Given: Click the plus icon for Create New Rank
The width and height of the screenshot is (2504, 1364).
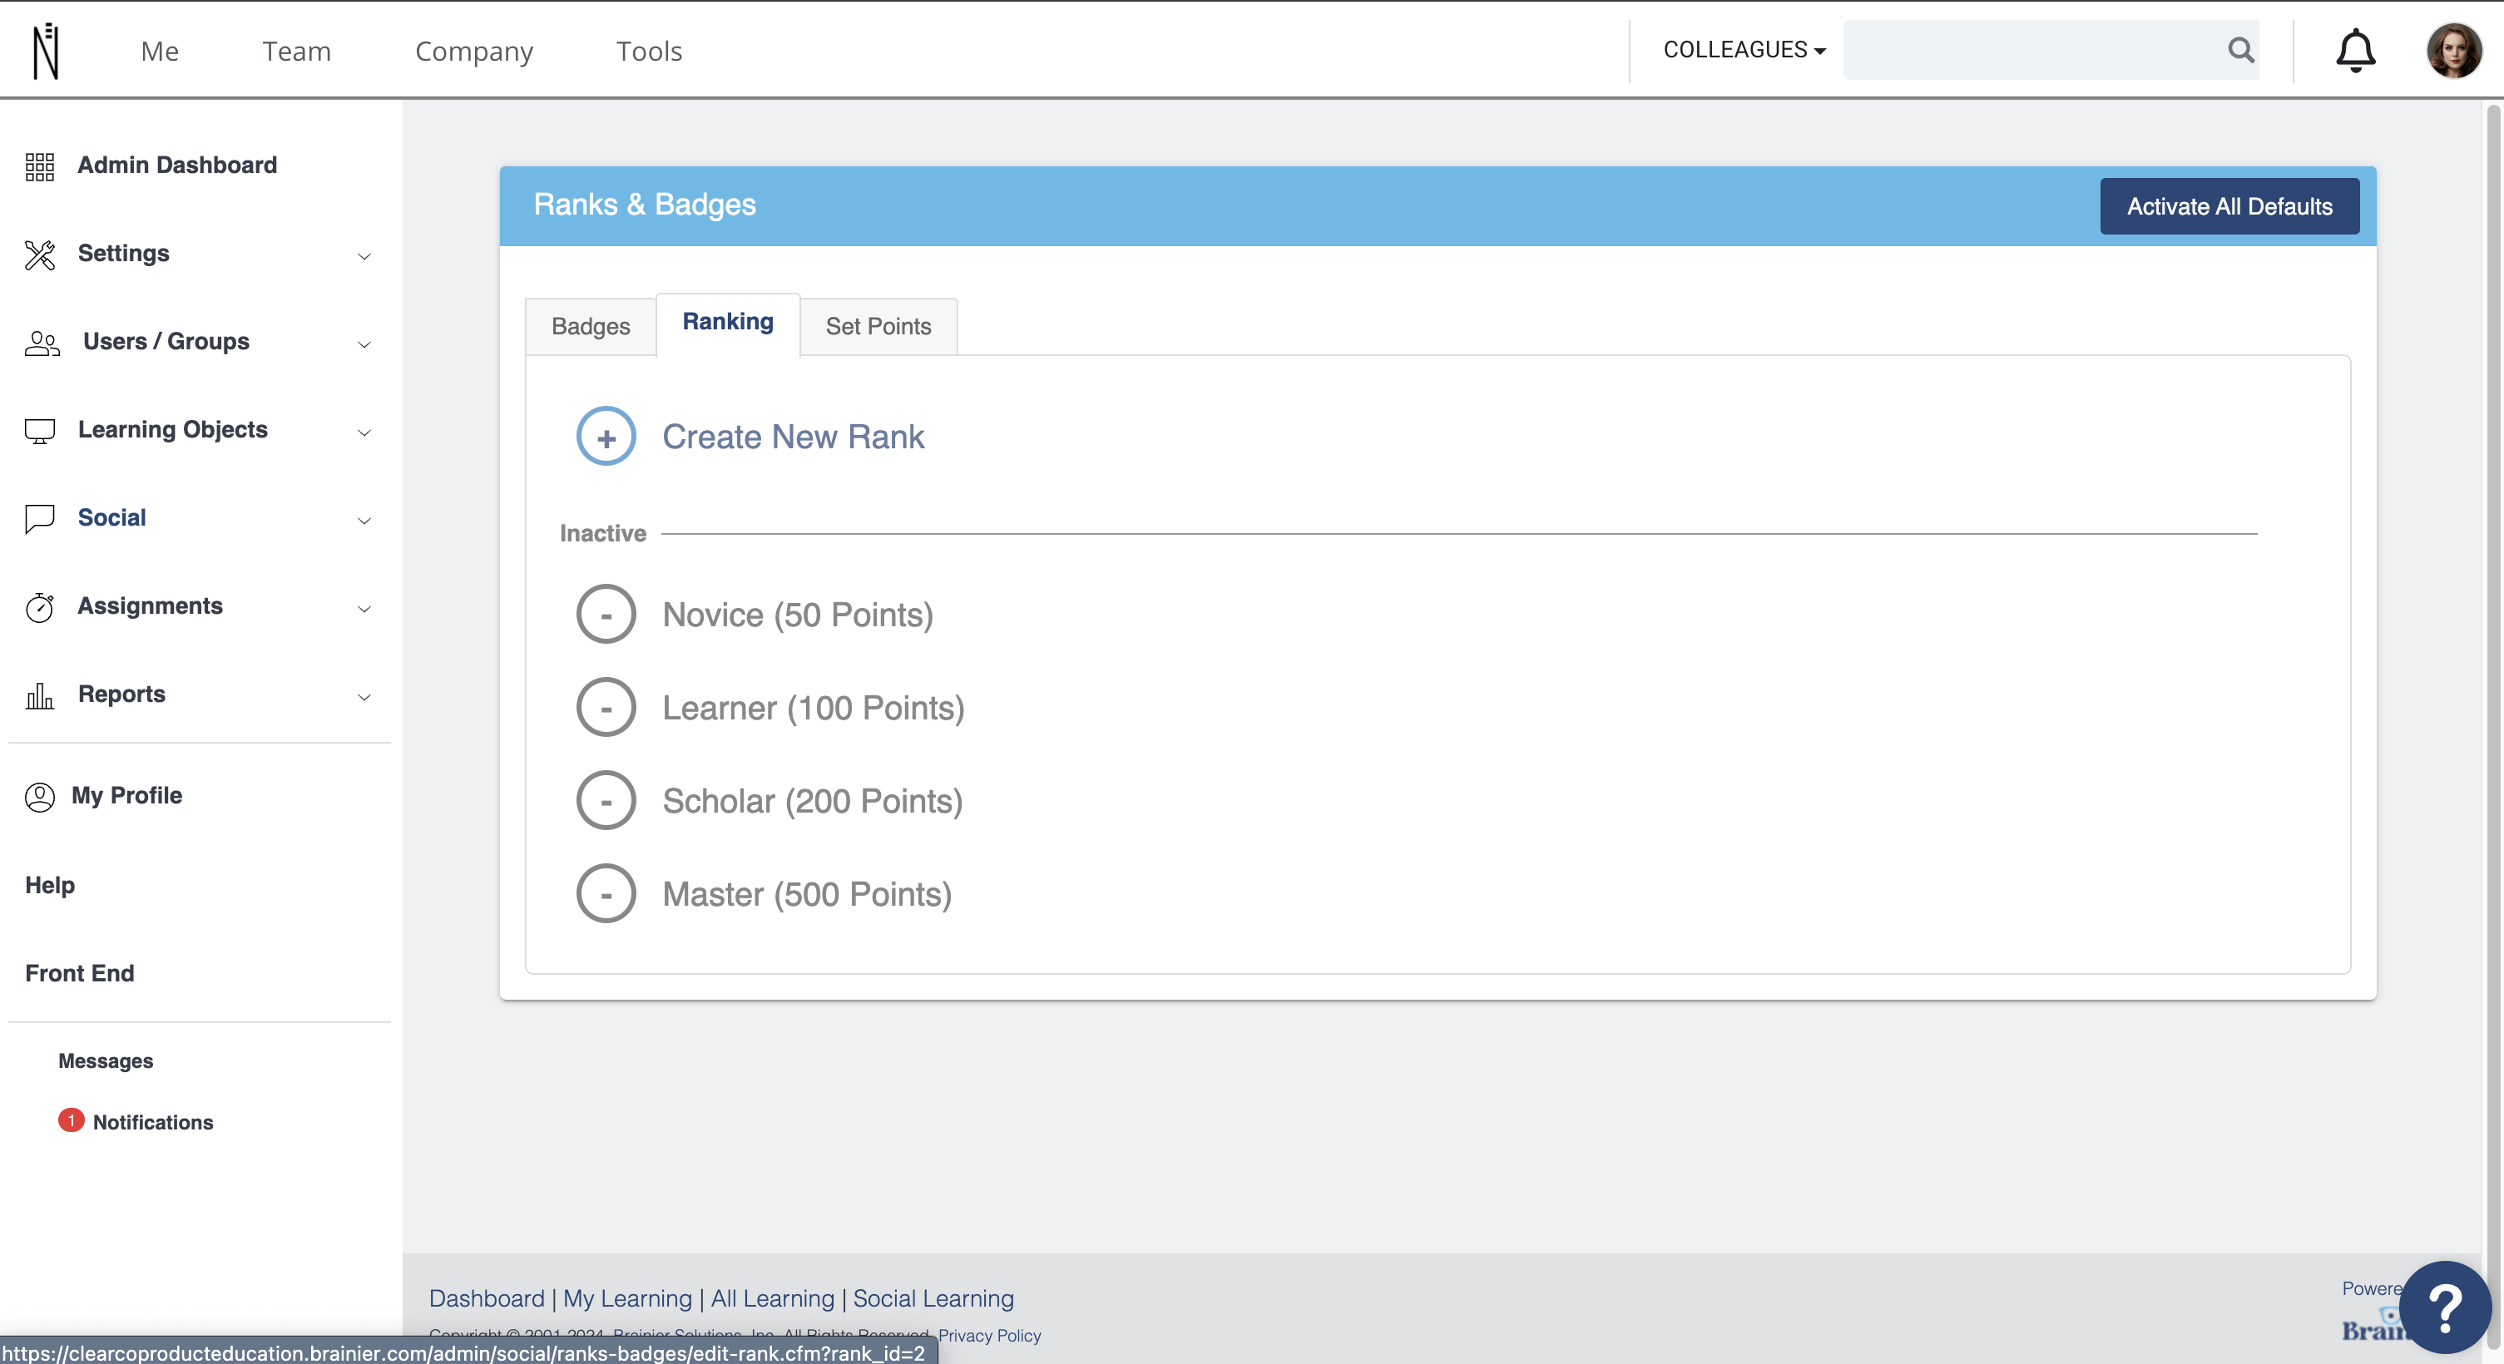Looking at the screenshot, I should point(606,436).
